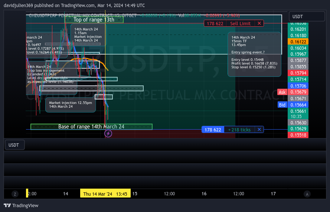Toggle auto scale with the A button

[x=307, y=194]
